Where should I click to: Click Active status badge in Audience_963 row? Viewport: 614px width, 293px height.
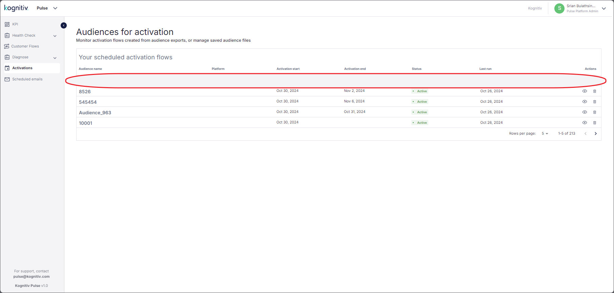420,112
